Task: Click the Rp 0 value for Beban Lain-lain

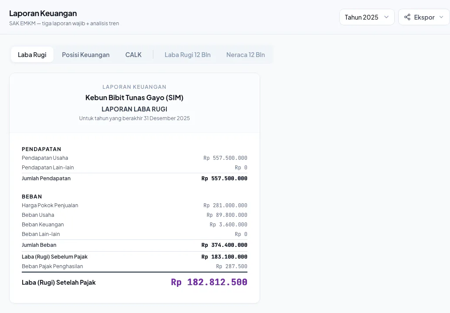Action: click(241, 234)
